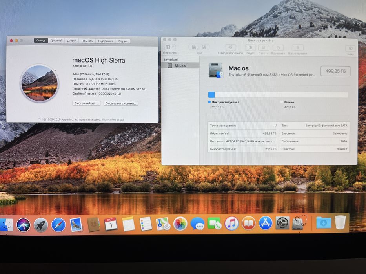Click the Оновлення системи button
This screenshot has height=274, width=366.
(121, 103)
